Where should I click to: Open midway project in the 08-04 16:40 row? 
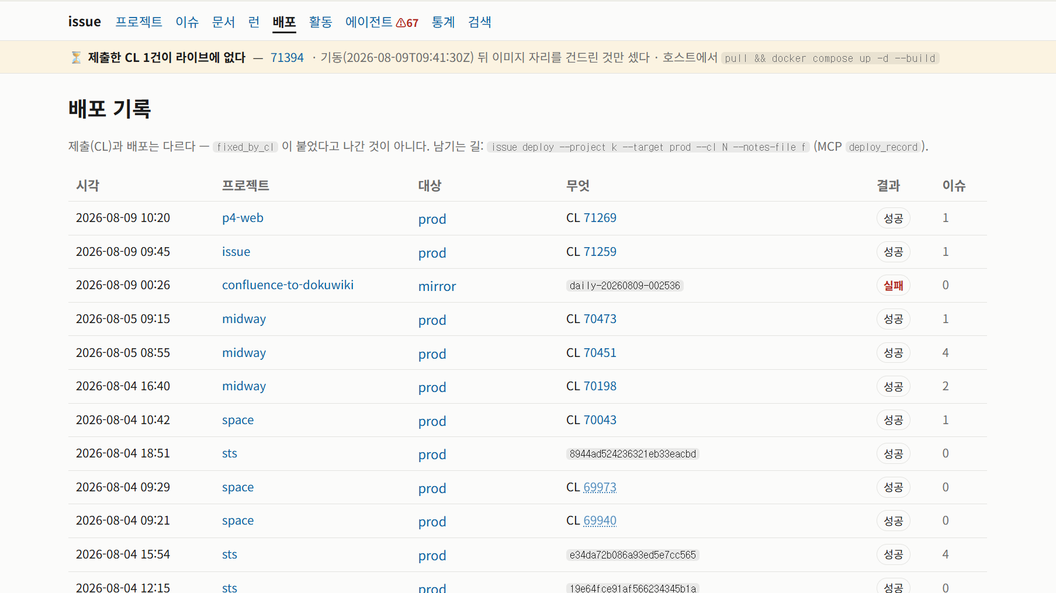pos(244,386)
